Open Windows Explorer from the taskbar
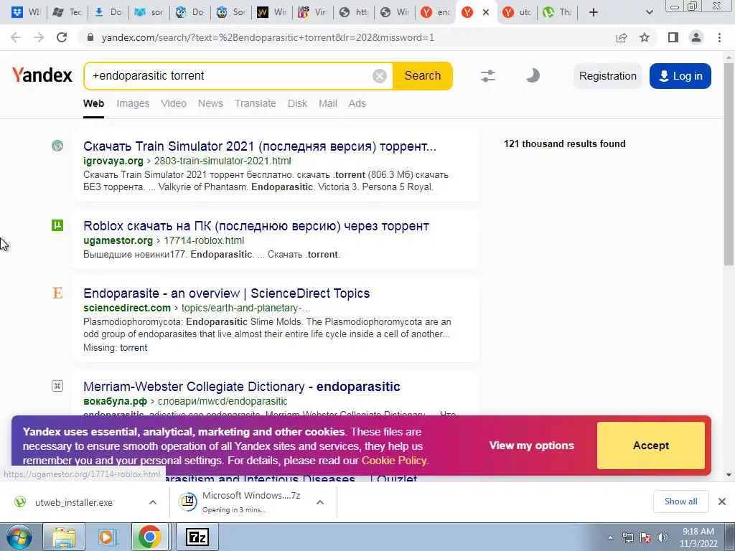 [x=64, y=537]
